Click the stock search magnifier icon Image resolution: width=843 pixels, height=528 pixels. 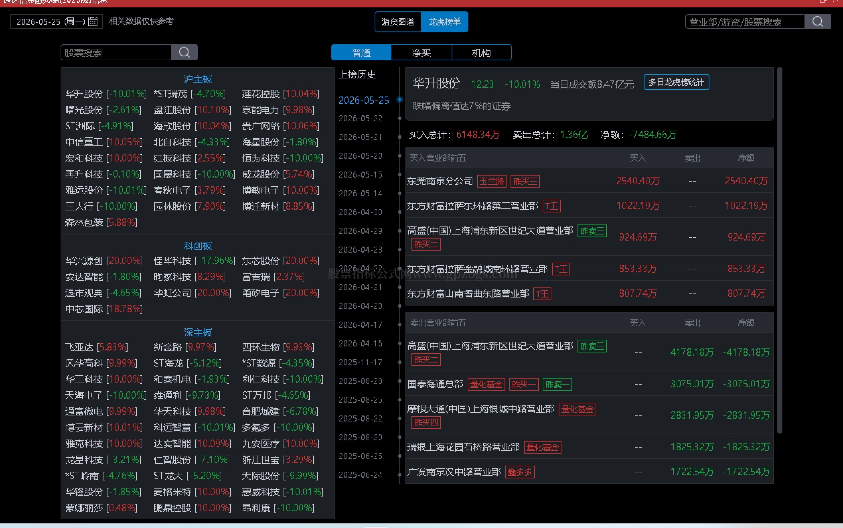(x=184, y=52)
